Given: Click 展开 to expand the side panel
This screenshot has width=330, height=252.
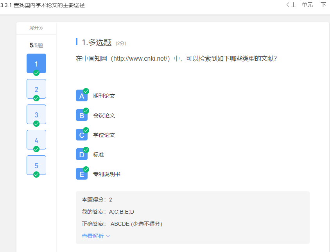Looking at the screenshot, I should [36, 28].
